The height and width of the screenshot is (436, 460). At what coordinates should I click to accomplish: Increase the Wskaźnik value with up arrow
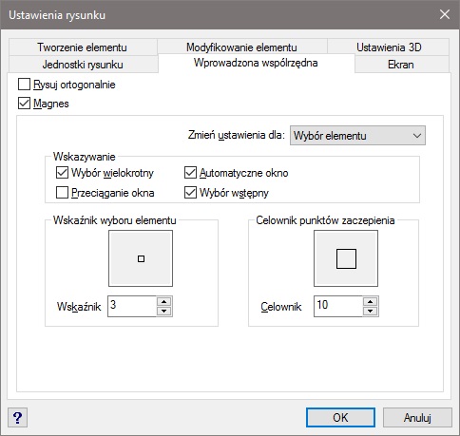(x=163, y=301)
